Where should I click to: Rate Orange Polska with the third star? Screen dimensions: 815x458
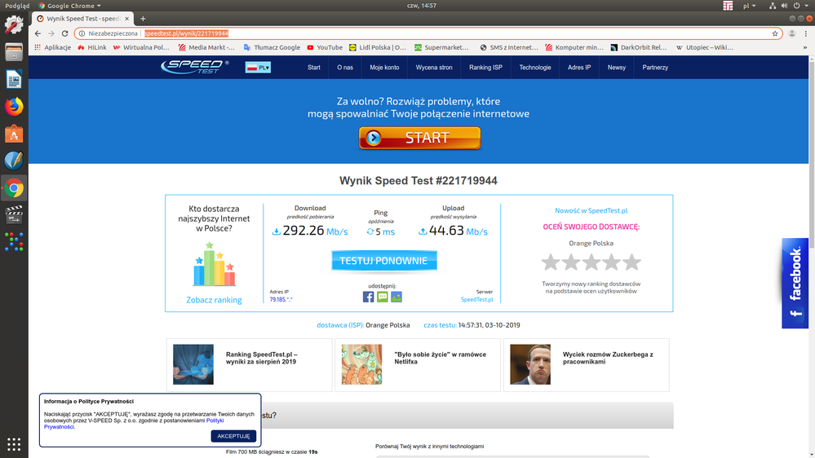(x=591, y=262)
